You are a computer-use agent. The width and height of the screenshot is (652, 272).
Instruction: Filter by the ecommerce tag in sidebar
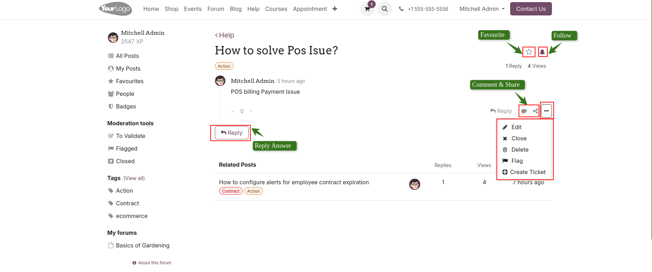(132, 216)
